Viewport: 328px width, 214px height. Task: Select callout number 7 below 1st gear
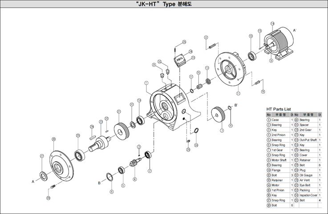[222, 131]
